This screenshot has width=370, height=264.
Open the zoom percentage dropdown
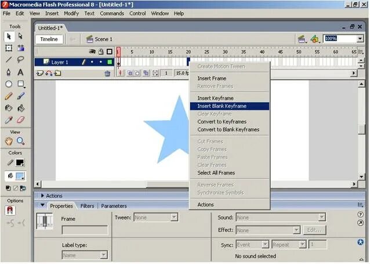point(360,39)
